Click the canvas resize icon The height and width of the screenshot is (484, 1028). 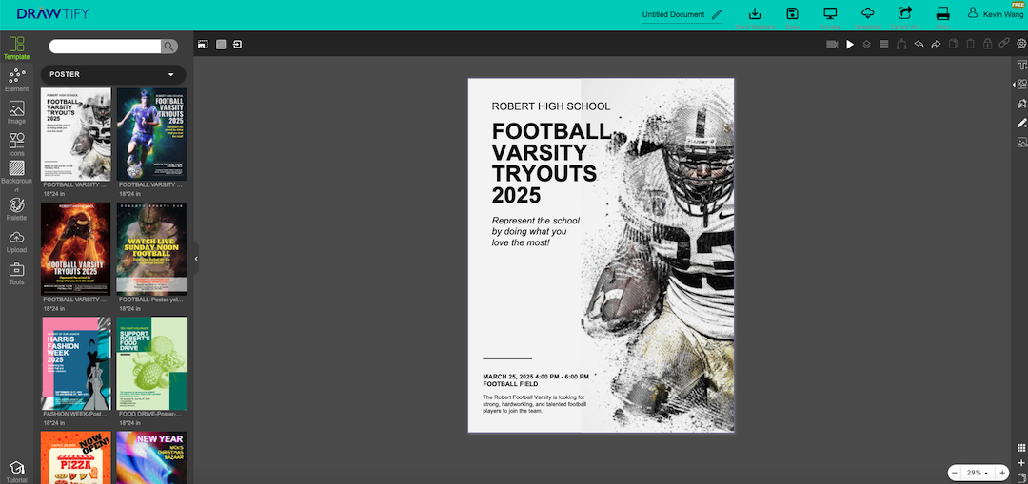pyautogui.click(x=204, y=45)
